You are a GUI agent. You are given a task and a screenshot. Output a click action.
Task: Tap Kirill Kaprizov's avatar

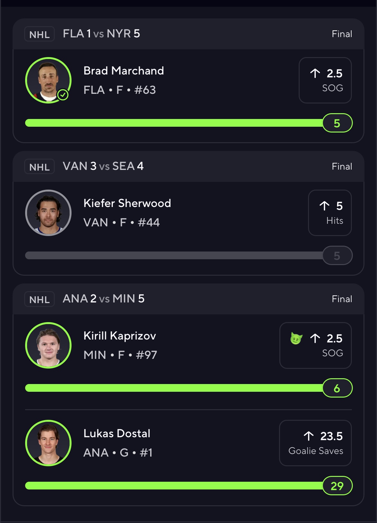(x=48, y=345)
